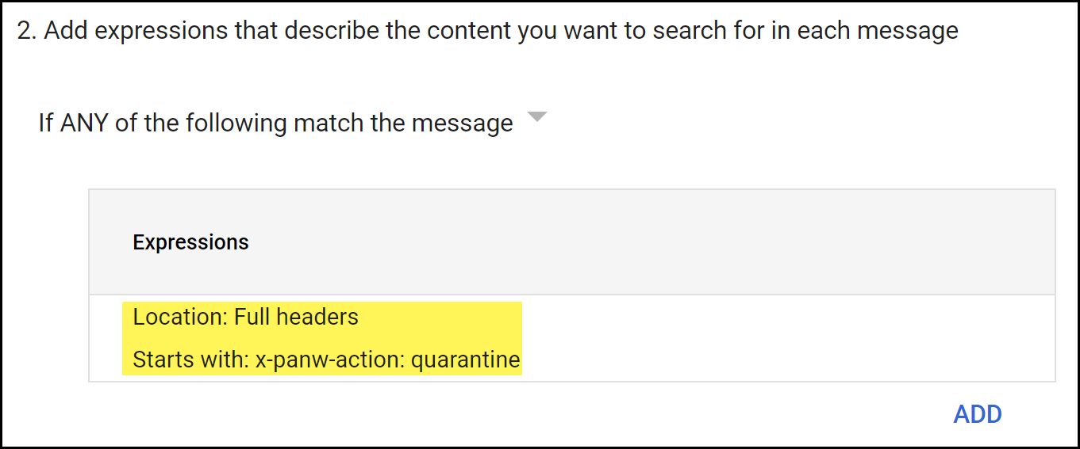Screen dimensions: 1080x449
Task: Click the Expressions column header
Action: tap(190, 242)
